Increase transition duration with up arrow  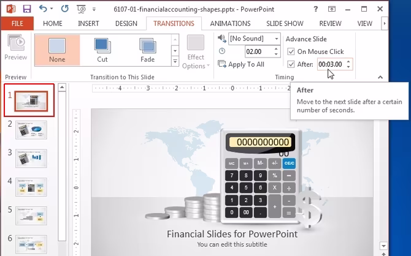[x=276, y=49]
